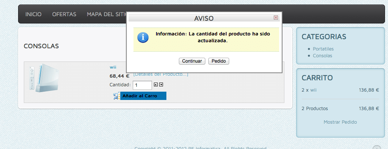This screenshot has height=149, width=388.
Task: Open MAPA DEL SITIO in navigation bar
Action: pyautogui.click(x=107, y=14)
